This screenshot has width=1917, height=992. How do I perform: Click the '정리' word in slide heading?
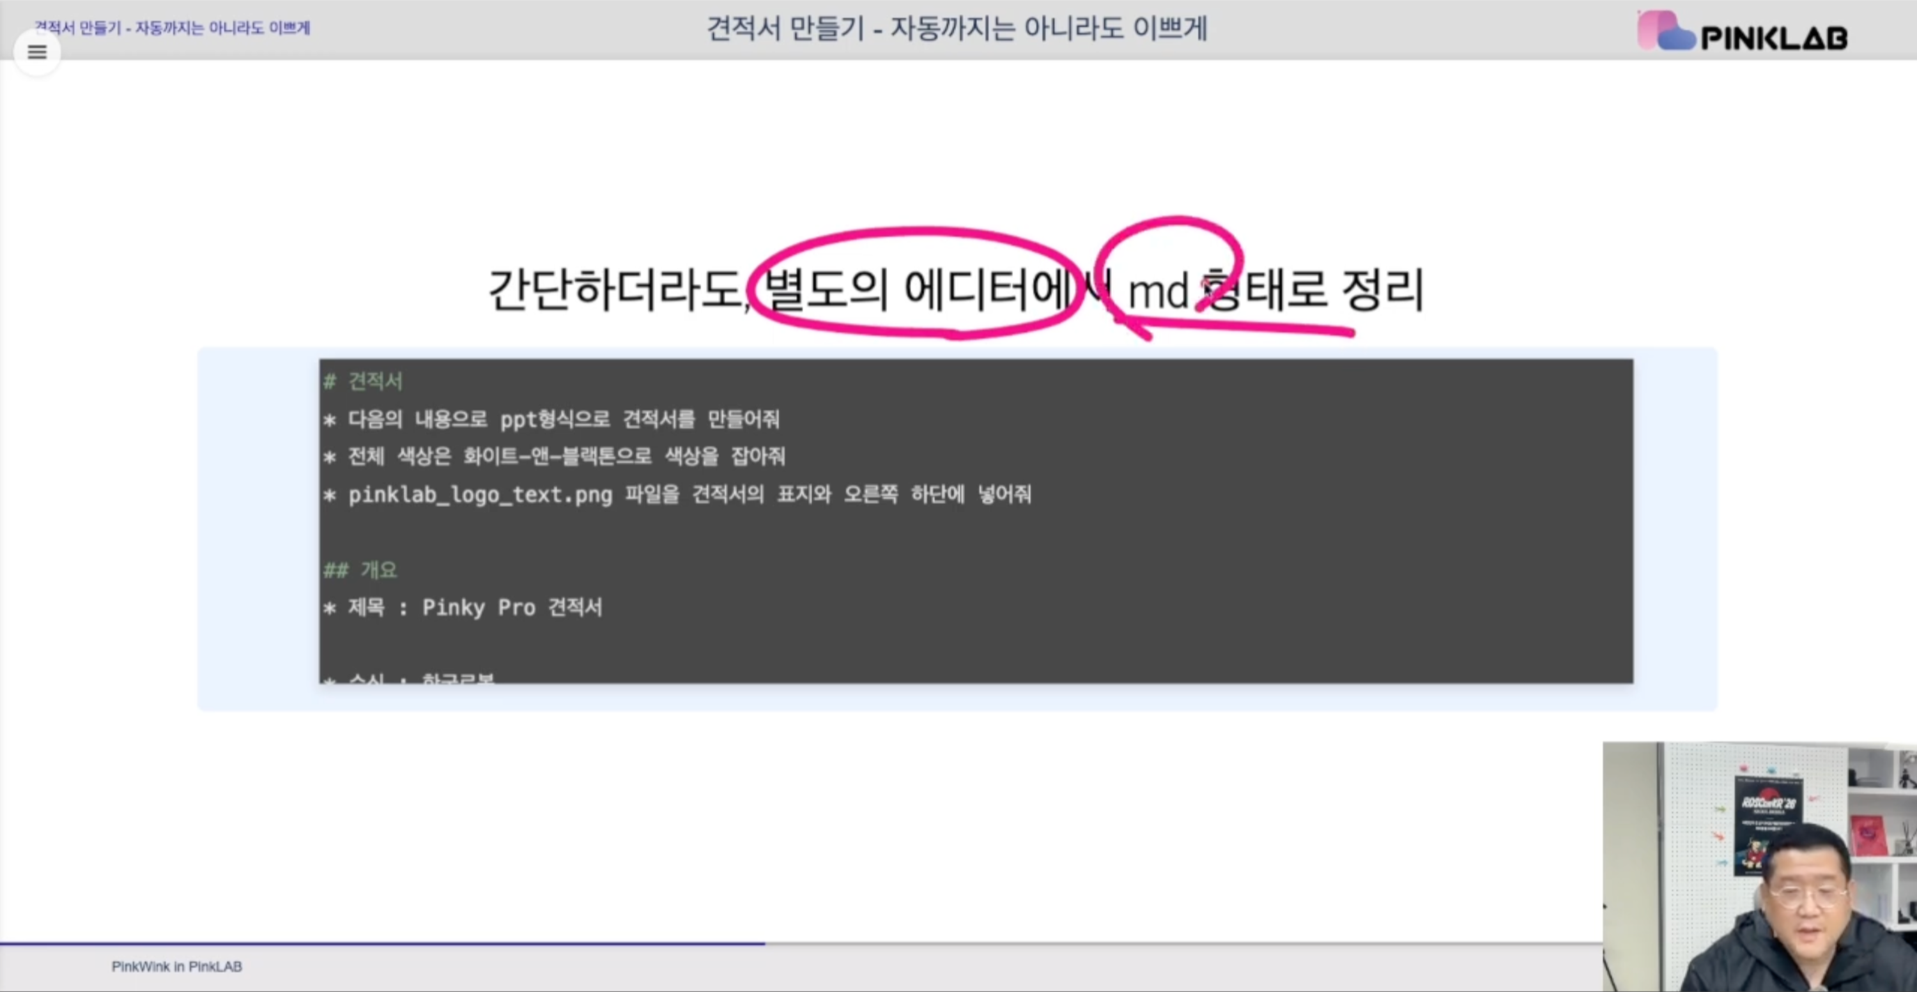pos(1382,290)
